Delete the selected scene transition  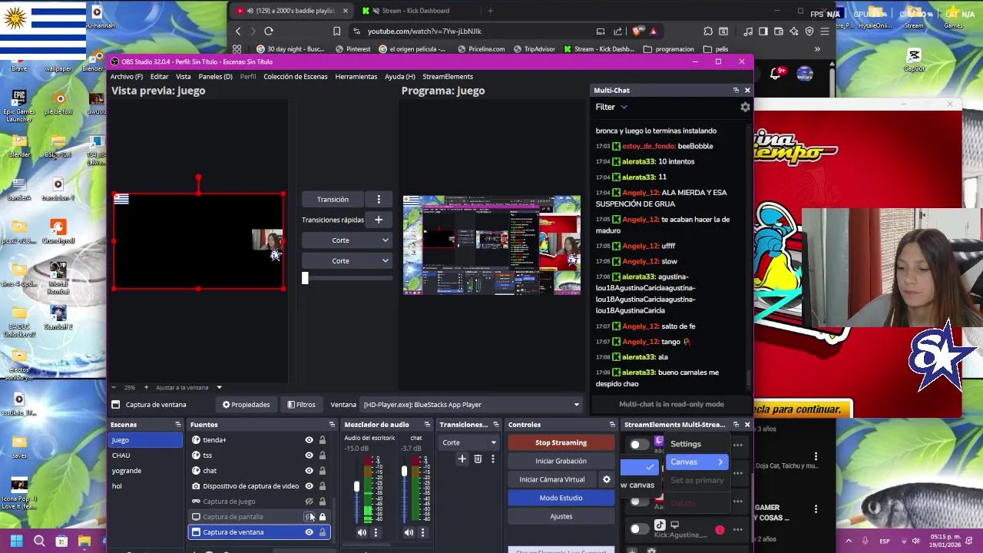point(477,459)
